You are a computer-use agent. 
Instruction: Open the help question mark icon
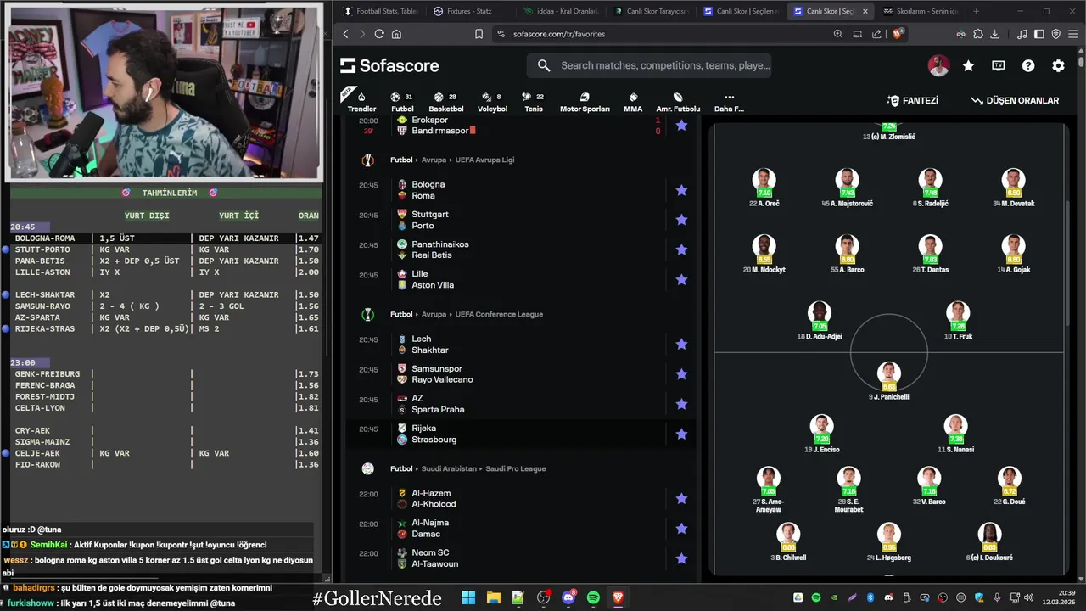[1028, 65]
